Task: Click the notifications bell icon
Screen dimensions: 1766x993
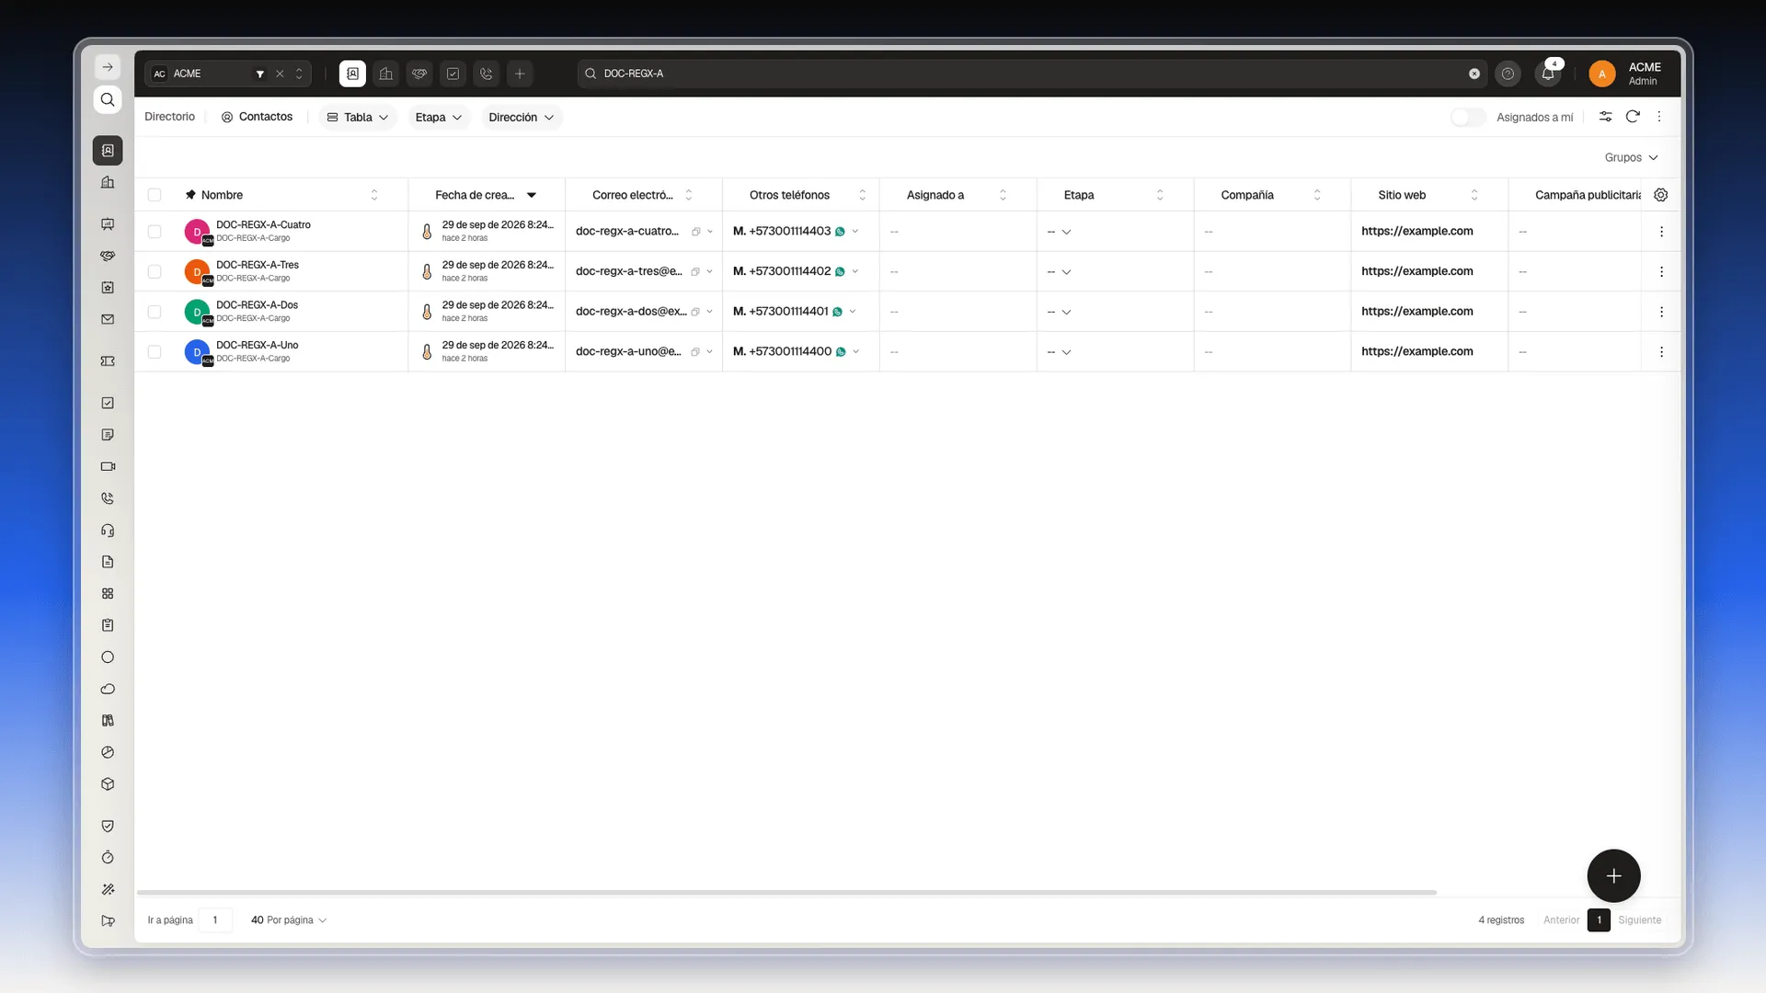Action: [x=1548, y=74]
